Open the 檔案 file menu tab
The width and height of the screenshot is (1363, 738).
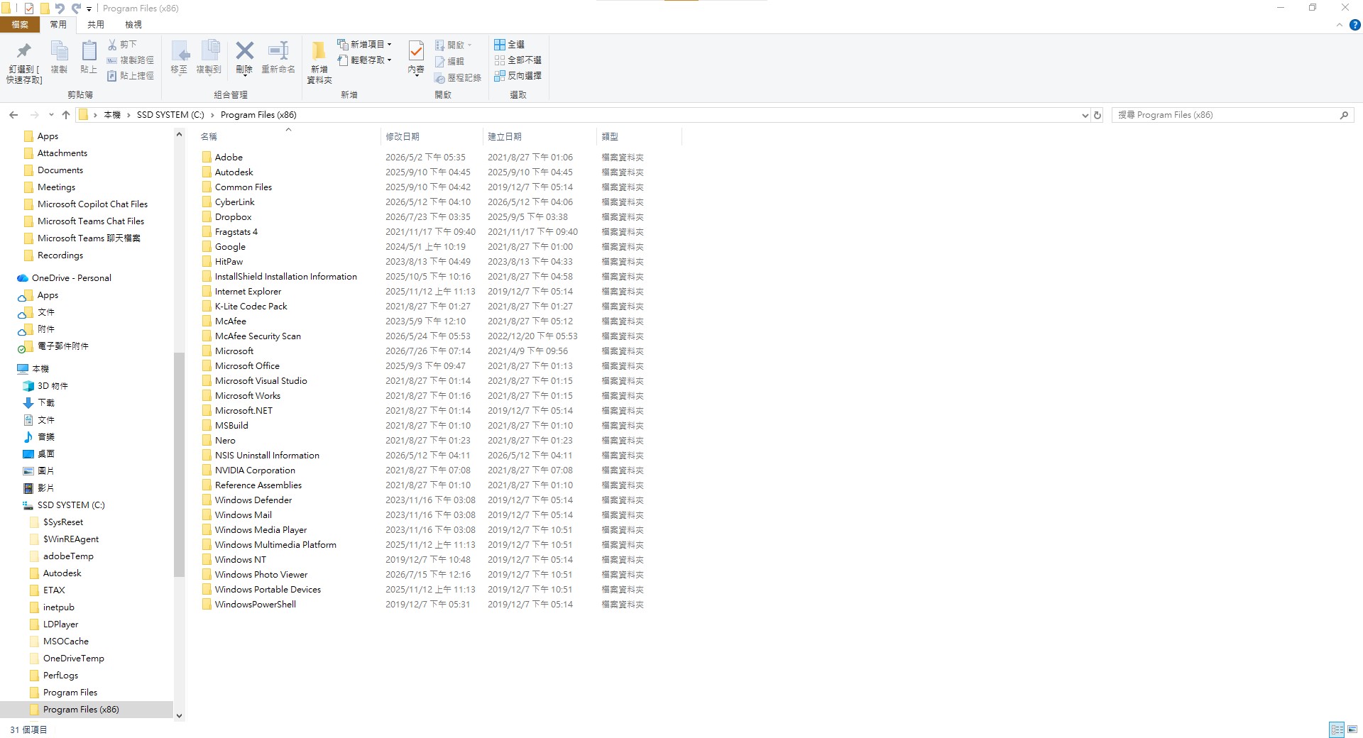20,25
